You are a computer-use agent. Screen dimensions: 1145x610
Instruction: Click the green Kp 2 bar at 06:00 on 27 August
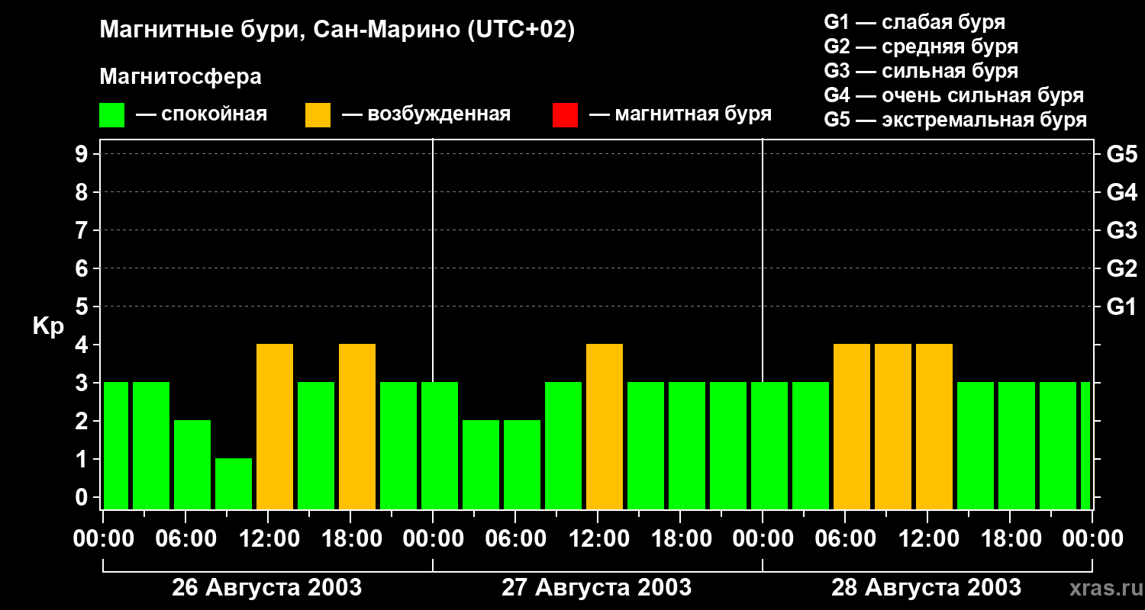522,465
